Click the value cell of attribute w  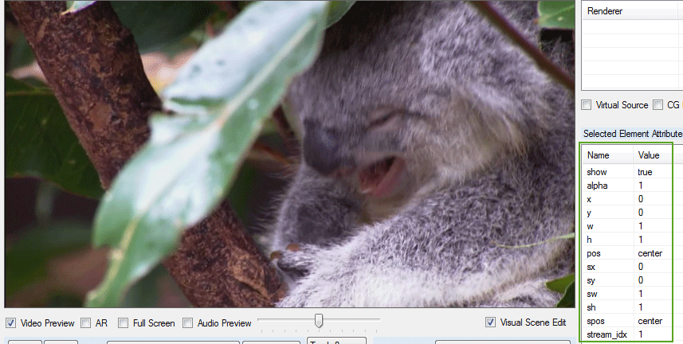click(653, 226)
